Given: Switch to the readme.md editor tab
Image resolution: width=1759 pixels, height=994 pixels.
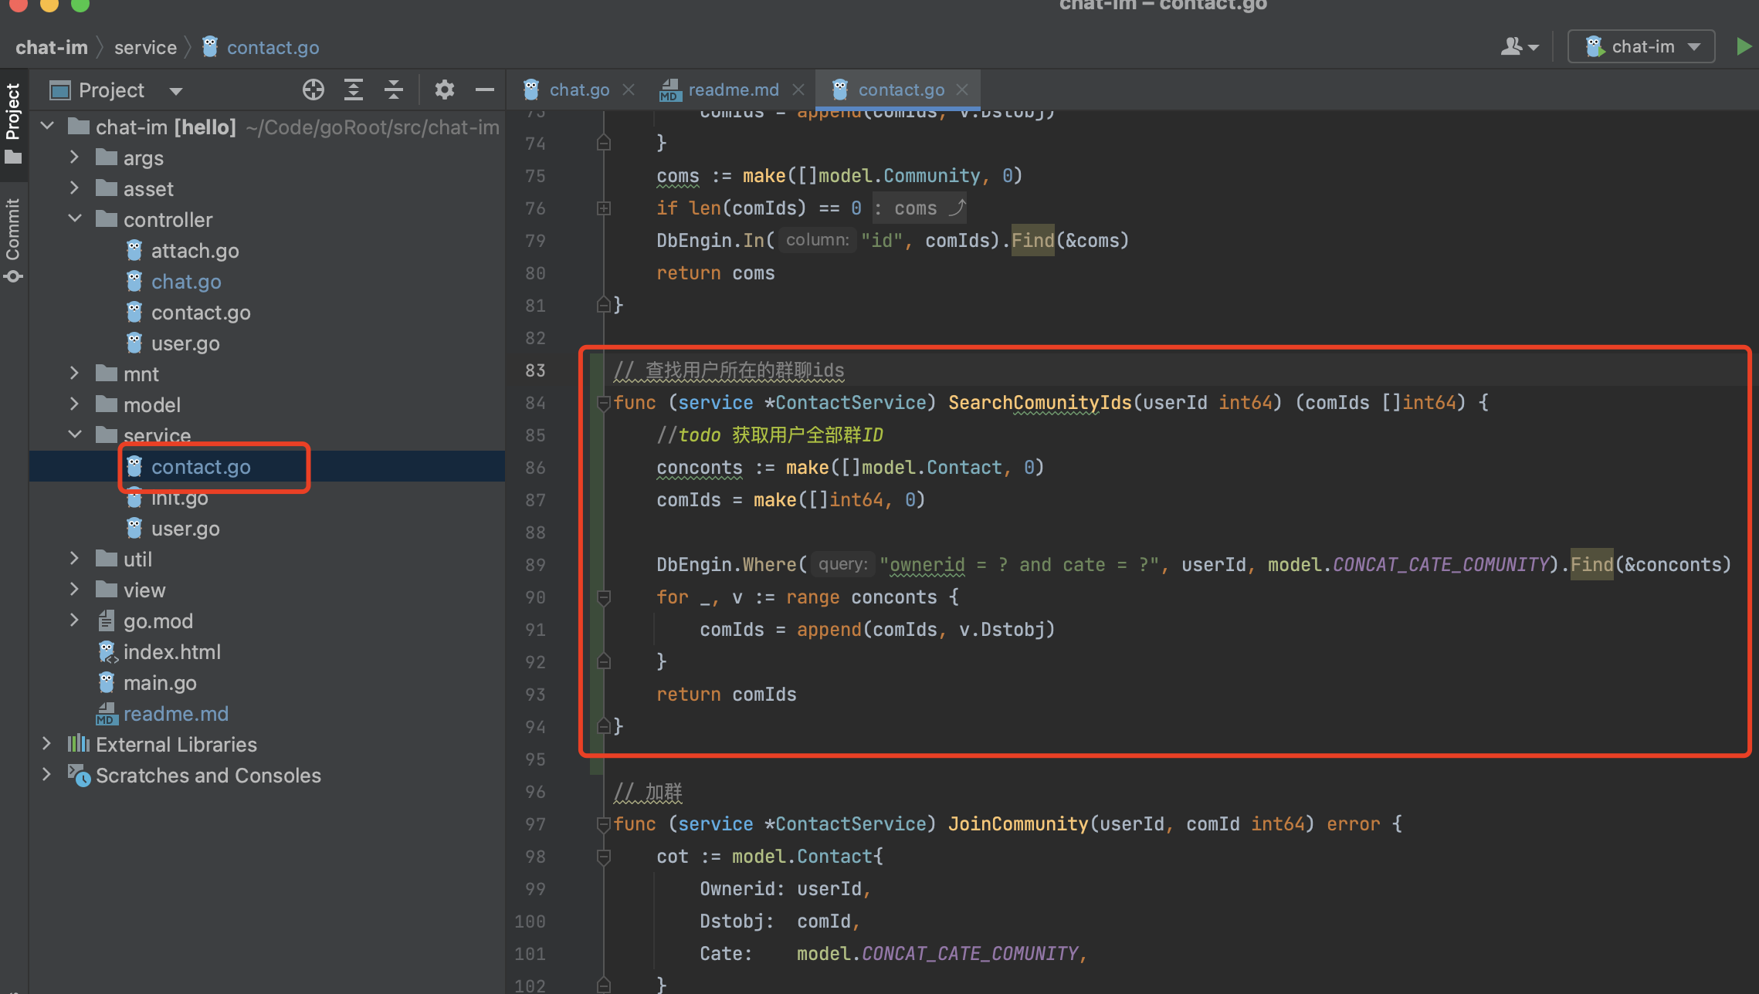Looking at the screenshot, I should (733, 90).
